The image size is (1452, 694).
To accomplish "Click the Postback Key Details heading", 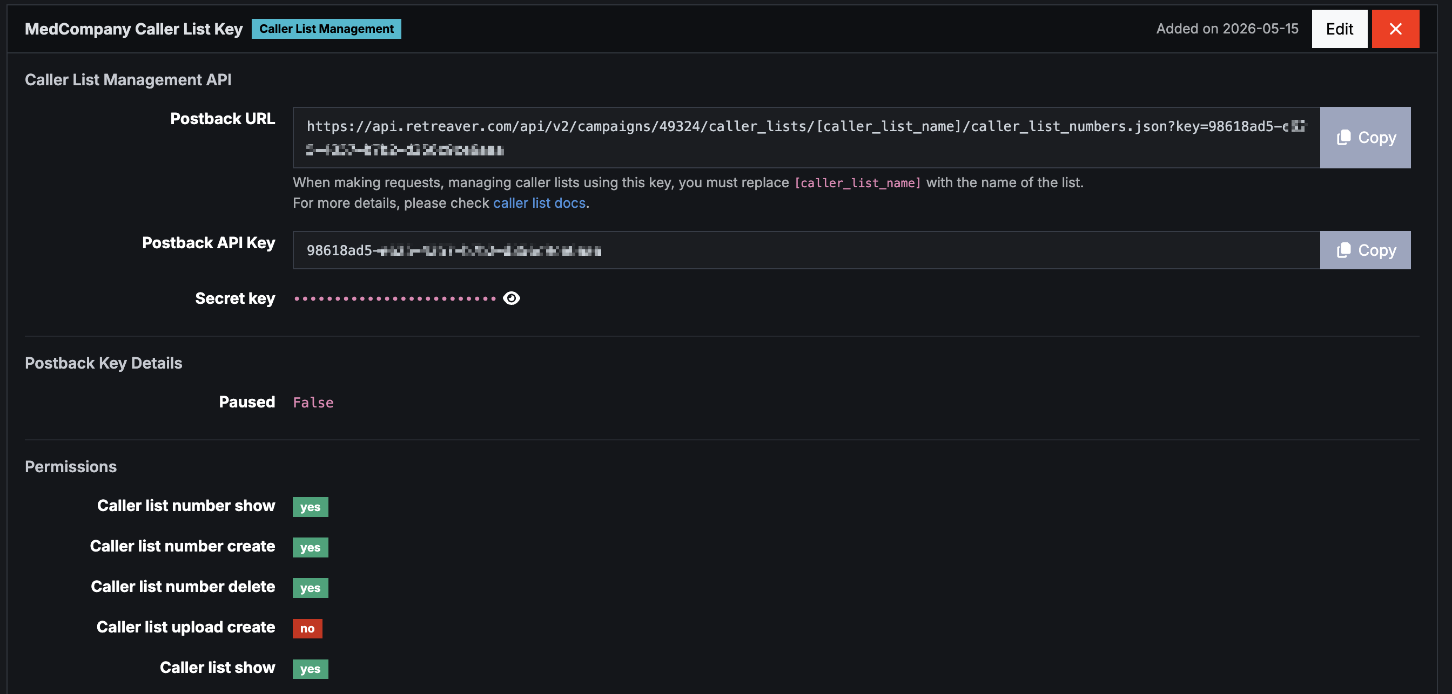I will point(104,363).
